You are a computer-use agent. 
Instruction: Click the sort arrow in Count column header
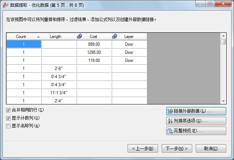pyautogui.click(x=38, y=37)
